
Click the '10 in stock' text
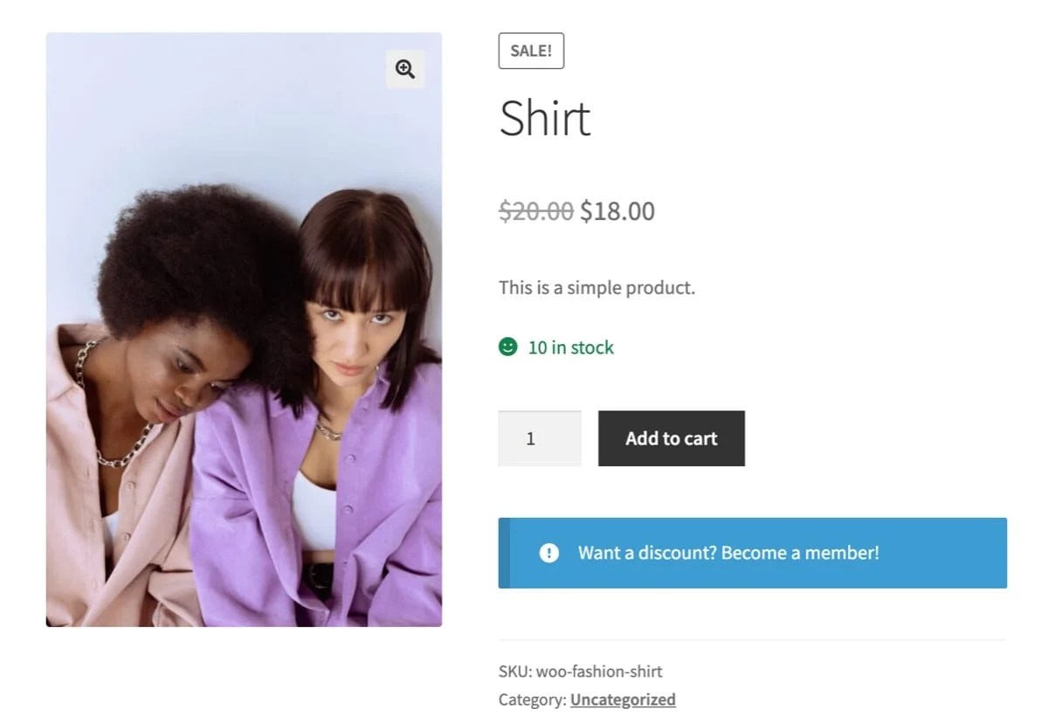[570, 348]
